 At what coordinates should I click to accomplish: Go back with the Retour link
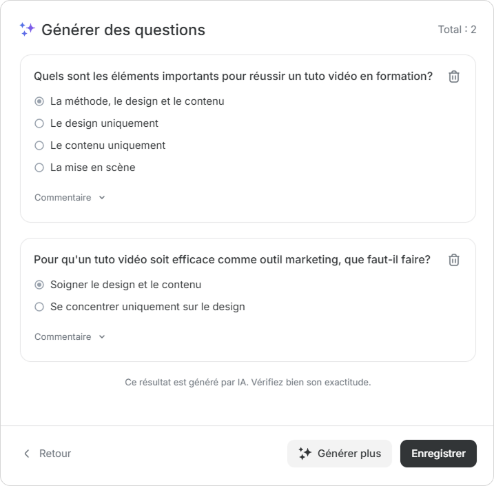click(x=54, y=454)
